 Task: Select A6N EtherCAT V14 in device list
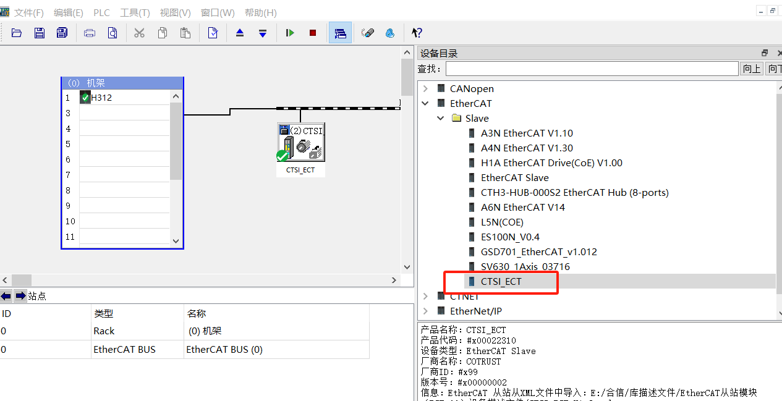523,208
